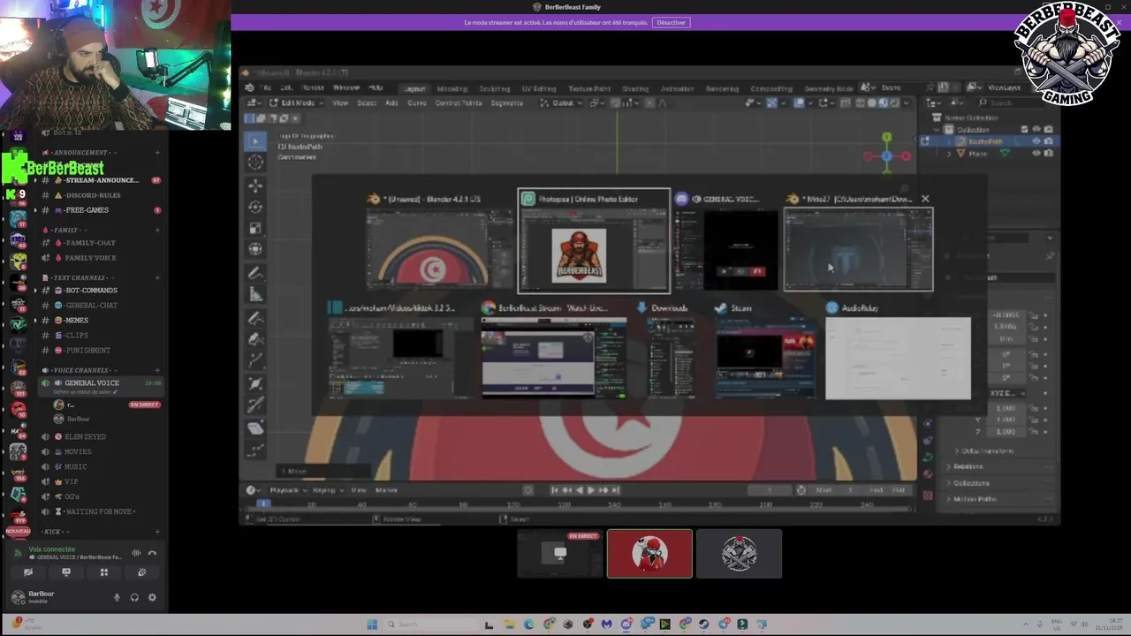Switch to the UV Editing workspace tab
This screenshot has width=1131, height=636.
click(x=539, y=88)
